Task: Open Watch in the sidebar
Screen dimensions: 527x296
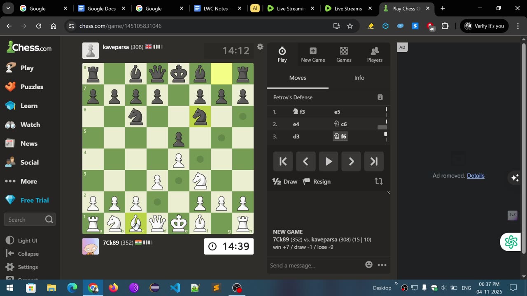Action: pos(30,125)
